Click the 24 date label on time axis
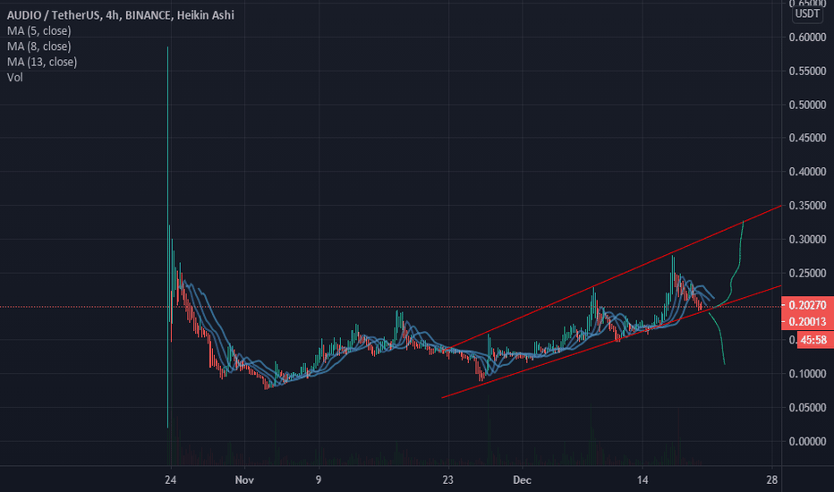Screen dimensions: 834x492 tap(170, 479)
